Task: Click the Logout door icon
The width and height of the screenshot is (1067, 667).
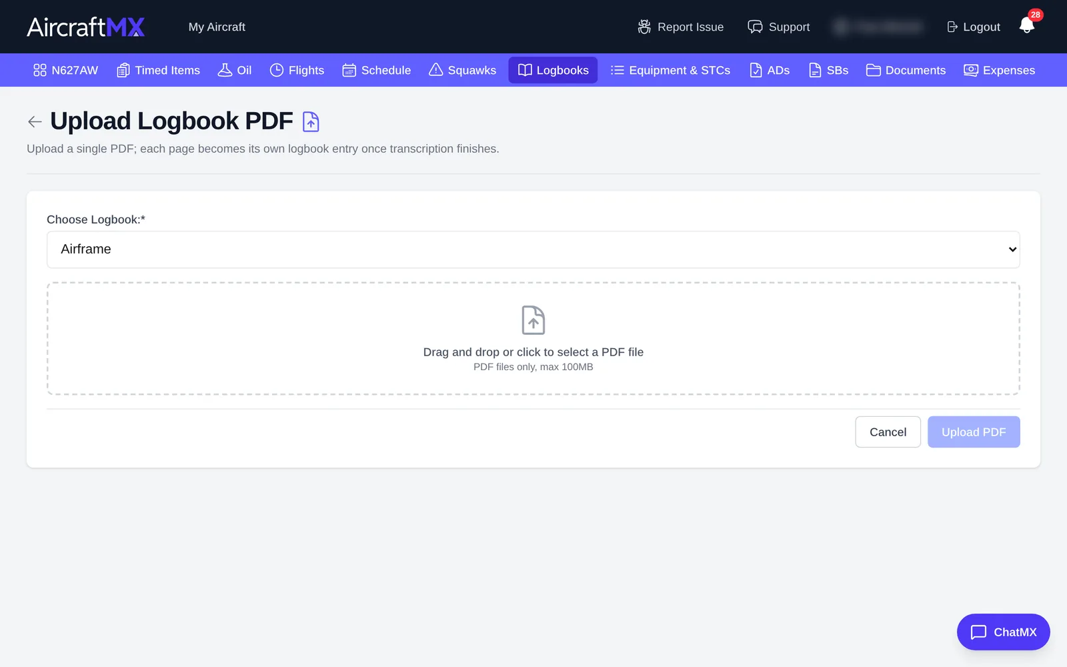Action: pyautogui.click(x=952, y=27)
